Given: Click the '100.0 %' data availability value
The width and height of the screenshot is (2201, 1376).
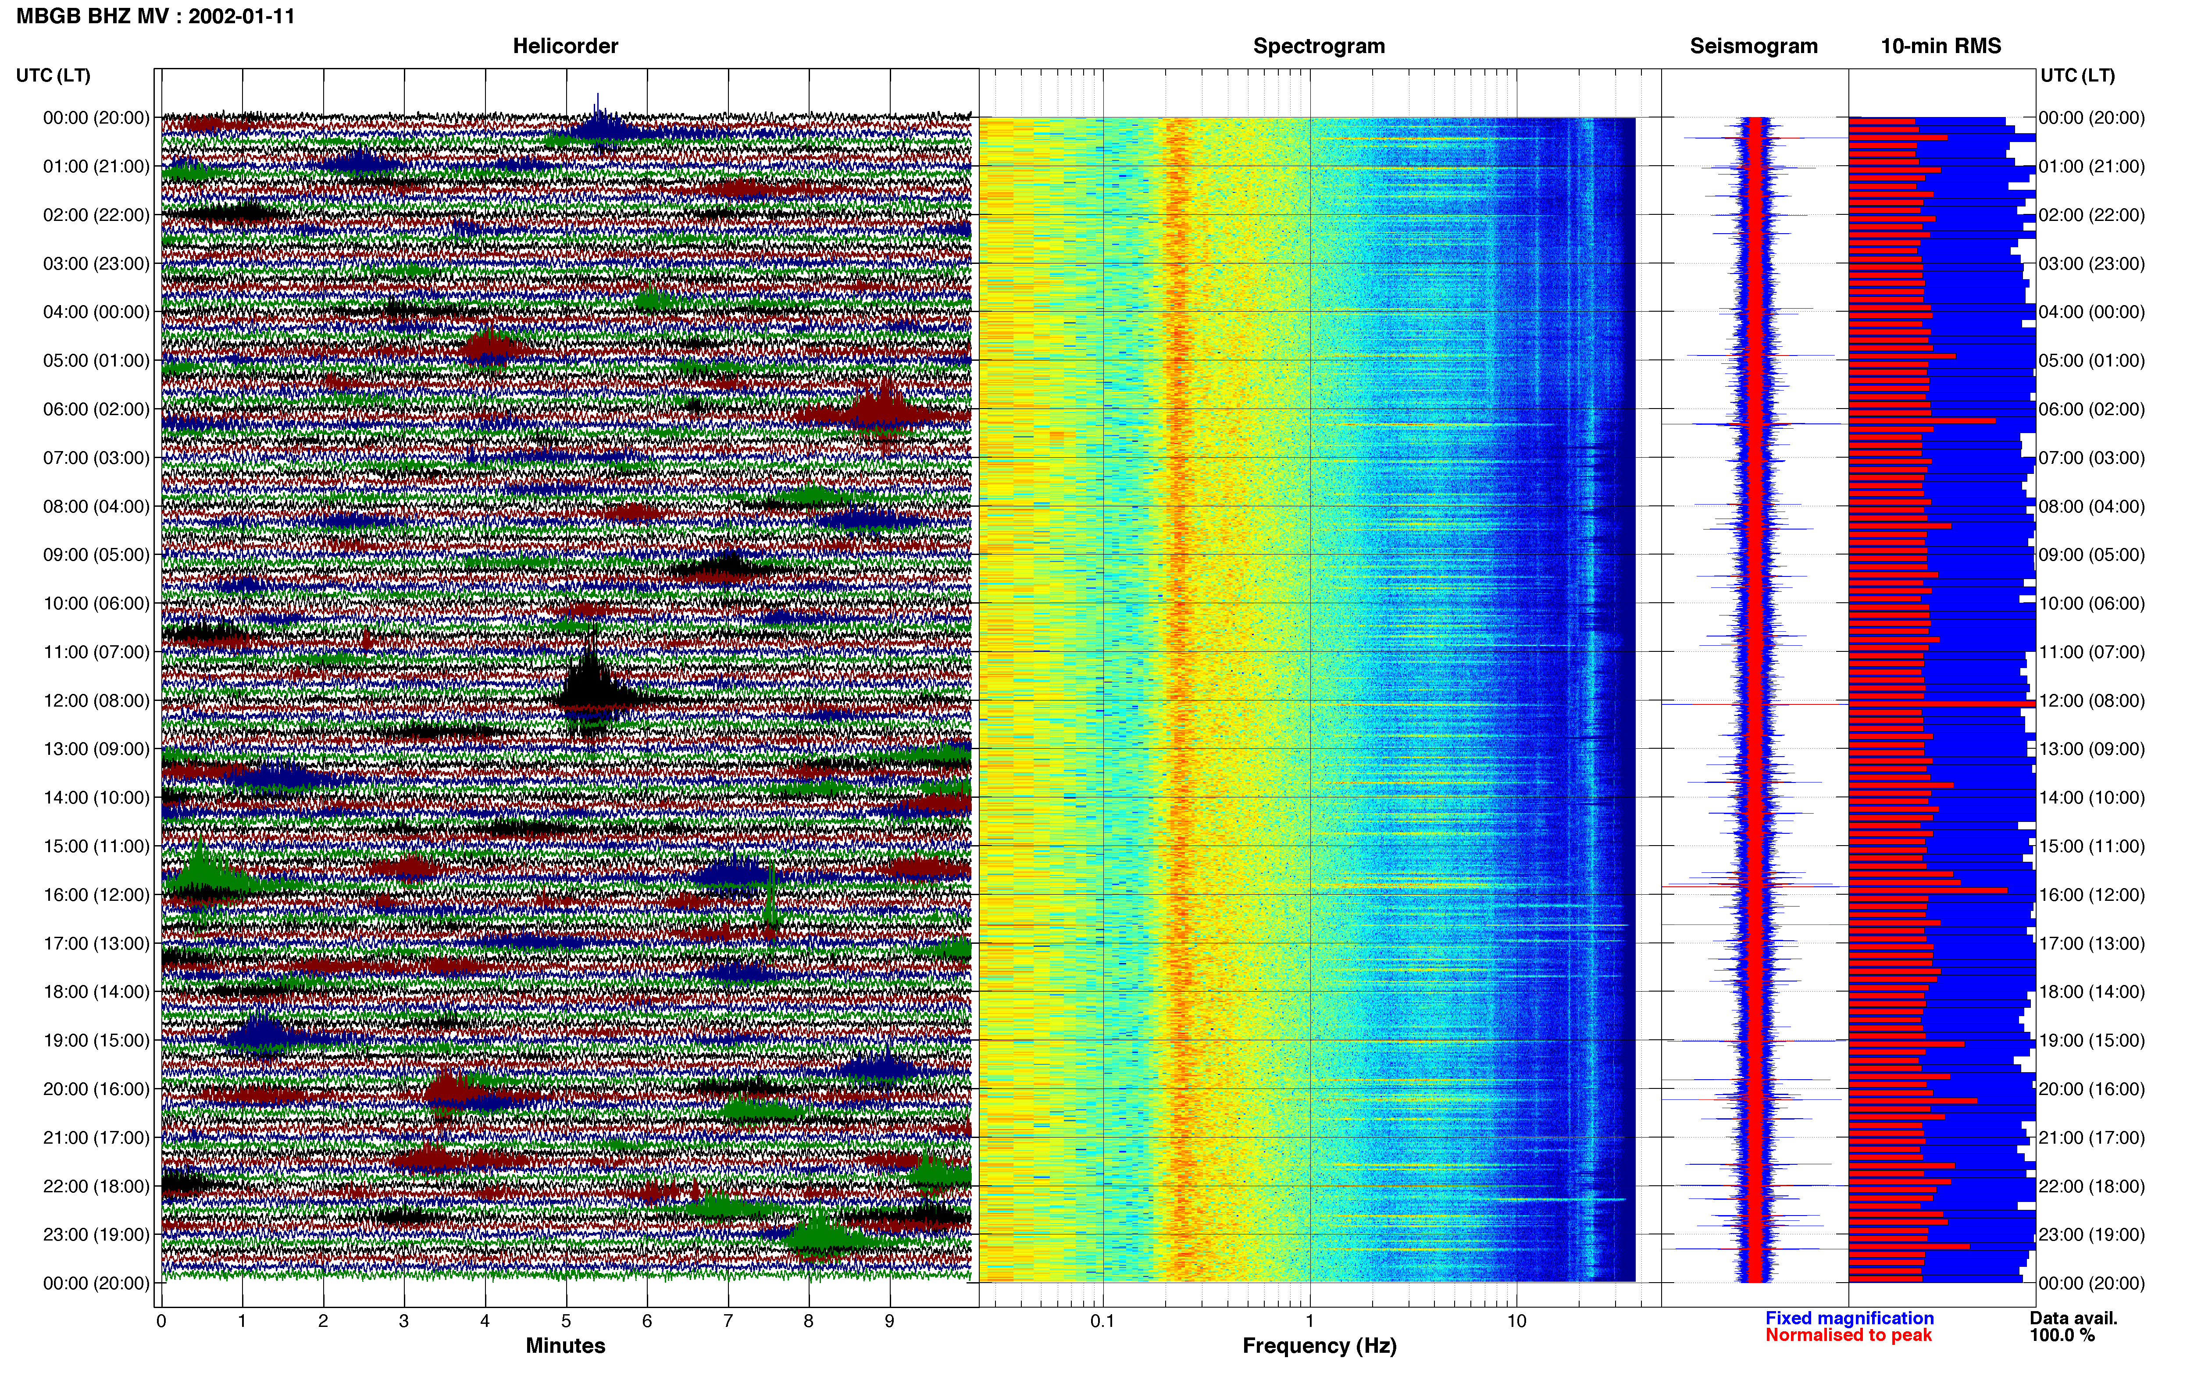Looking at the screenshot, I should click(2062, 1335).
